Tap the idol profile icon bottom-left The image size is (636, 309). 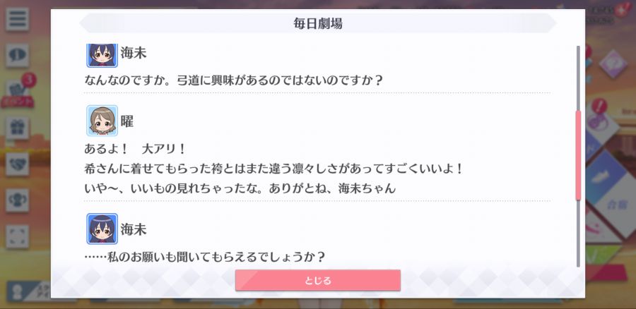click(x=17, y=292)
